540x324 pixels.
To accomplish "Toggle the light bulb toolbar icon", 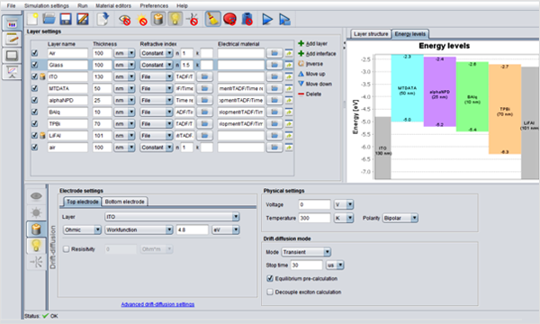I will 175,19.
